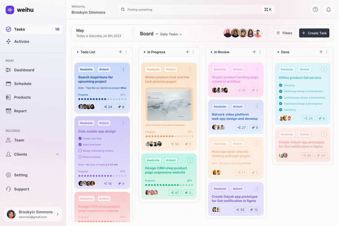This screenshot has width=339, height=226.
Task: Toggle Landing page design & development item
Action: (280, 98)
